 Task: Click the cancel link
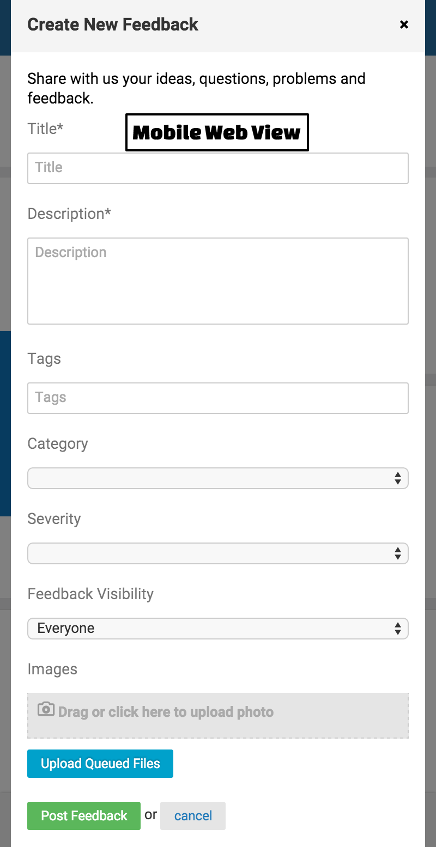[x=193, y=816]
